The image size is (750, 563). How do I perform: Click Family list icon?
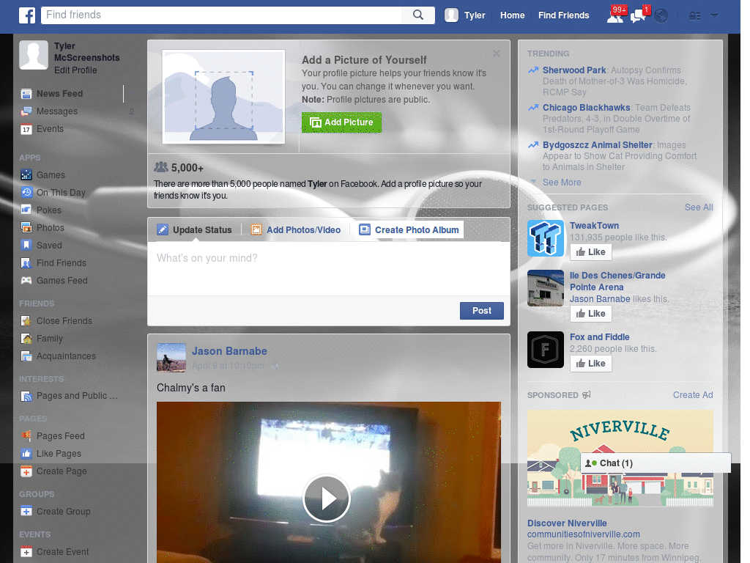pyautogui.click(x=26, y=339)
